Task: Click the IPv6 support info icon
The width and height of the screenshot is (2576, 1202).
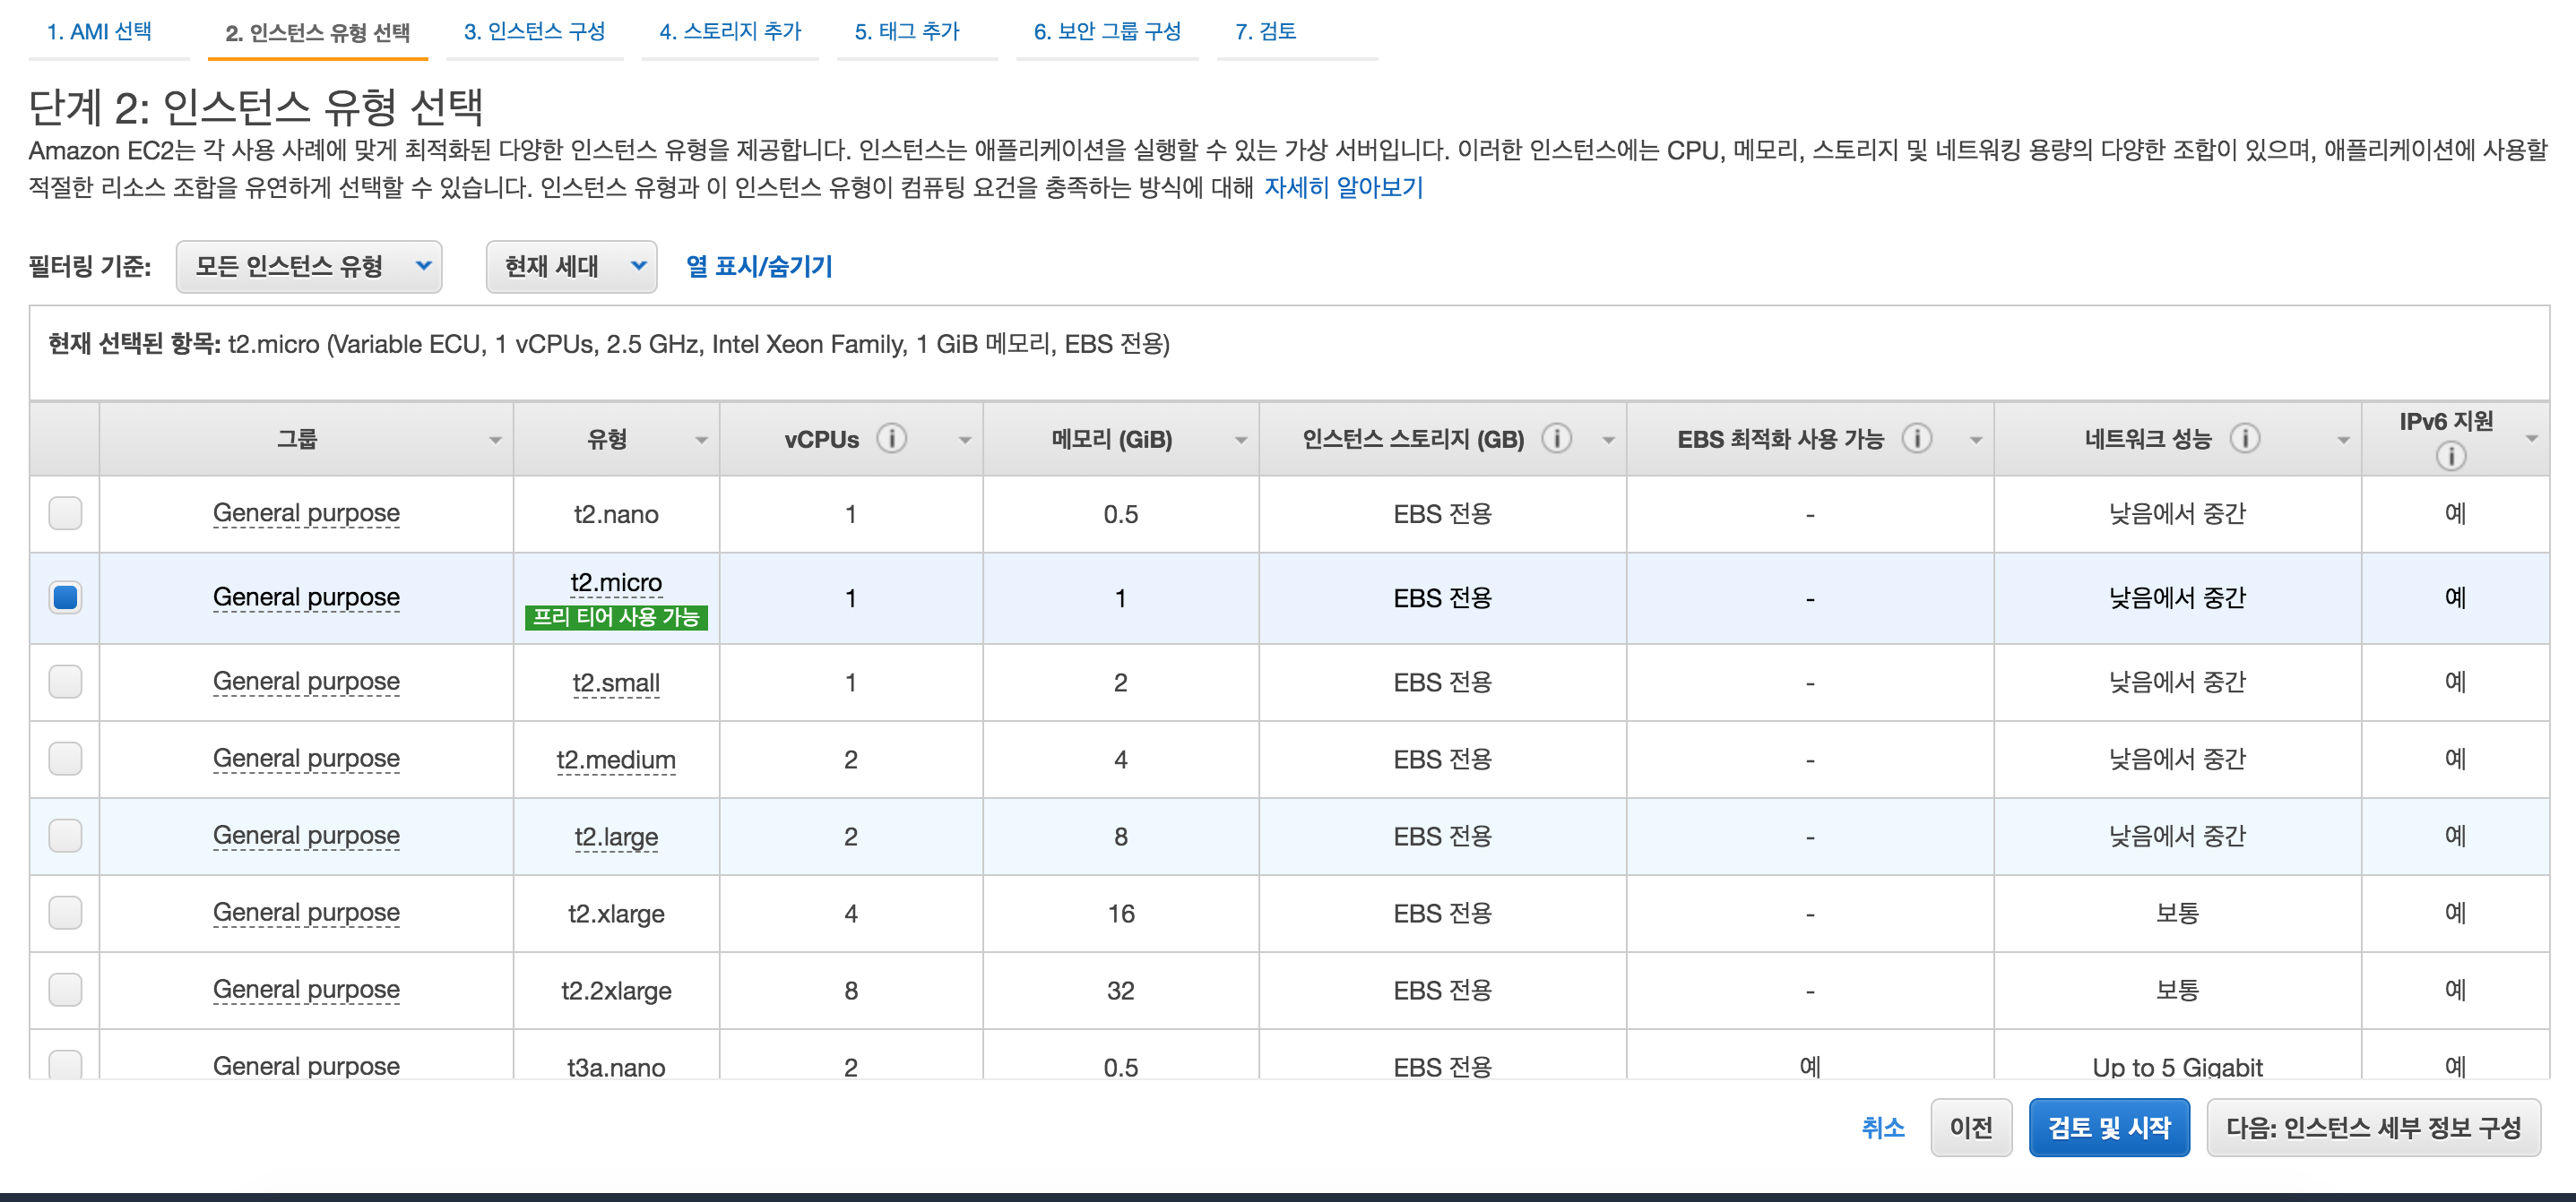Action: click(2450, 457)
